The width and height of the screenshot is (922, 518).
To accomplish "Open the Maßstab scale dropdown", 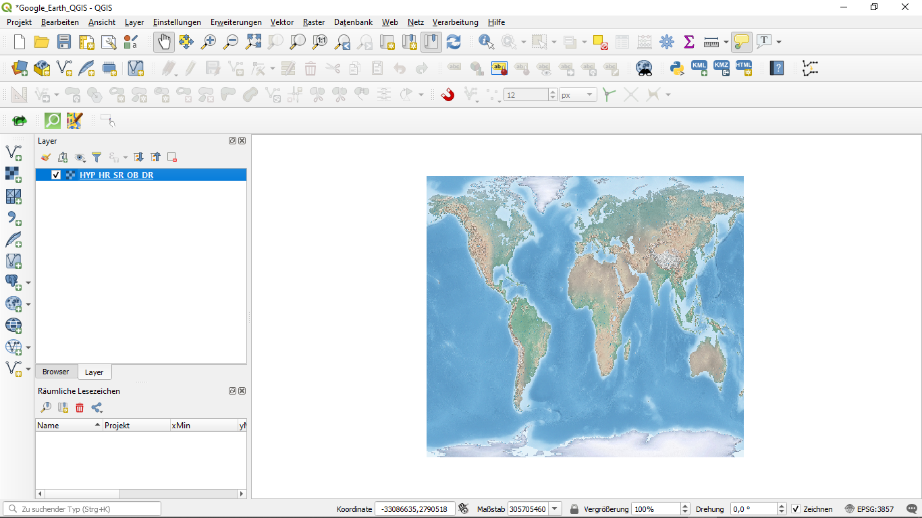I will point(555,509).
